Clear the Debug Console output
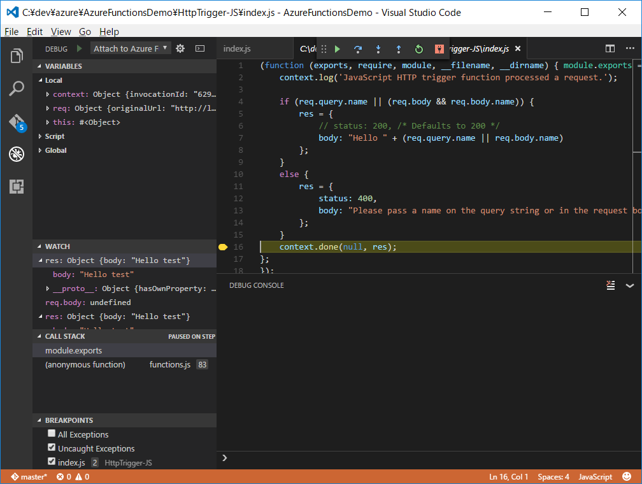 tap(610, 285)
